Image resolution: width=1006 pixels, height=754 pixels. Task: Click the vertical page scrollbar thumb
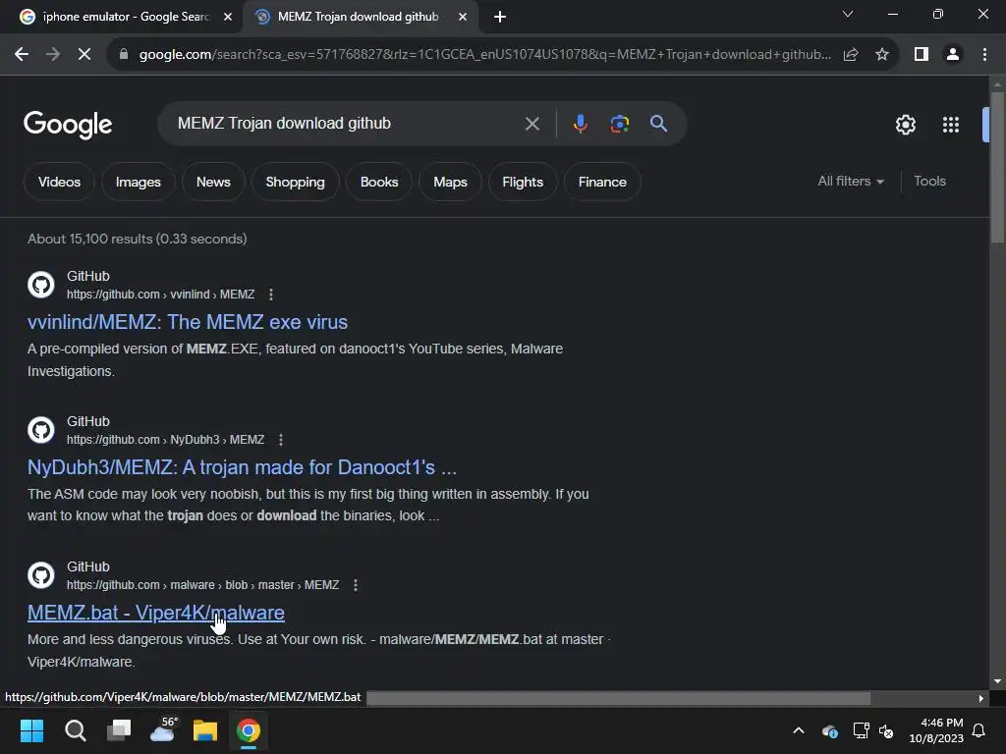pos(997,167)
